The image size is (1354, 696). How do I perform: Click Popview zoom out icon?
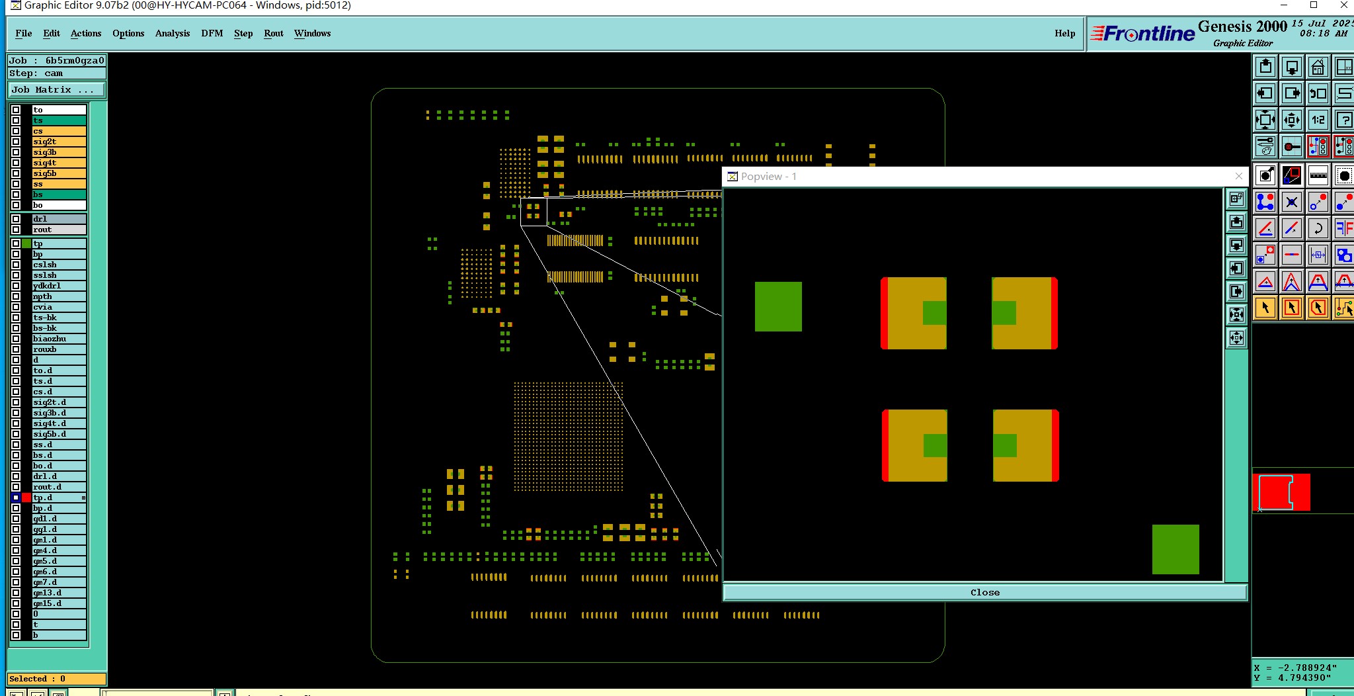[1236, 338]
